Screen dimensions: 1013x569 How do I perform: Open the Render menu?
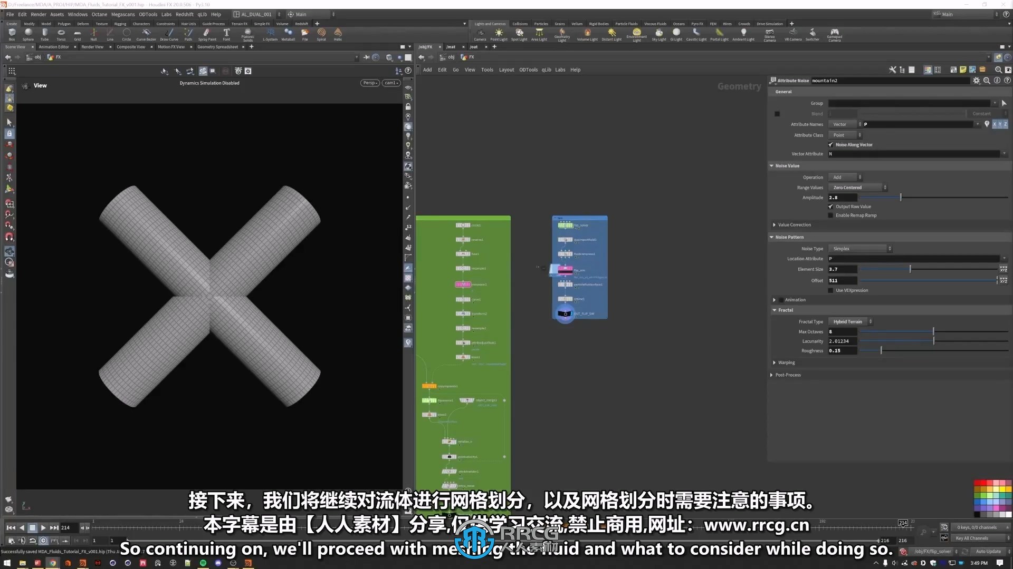tap(39, 14)
